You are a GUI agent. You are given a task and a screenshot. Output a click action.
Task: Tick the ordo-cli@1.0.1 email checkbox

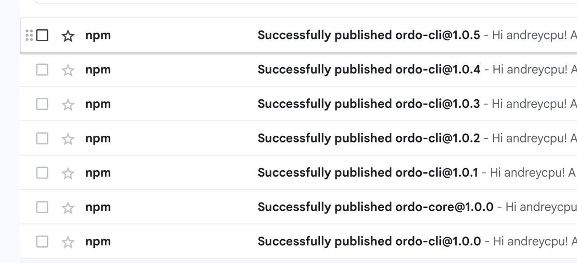[42, 173]
